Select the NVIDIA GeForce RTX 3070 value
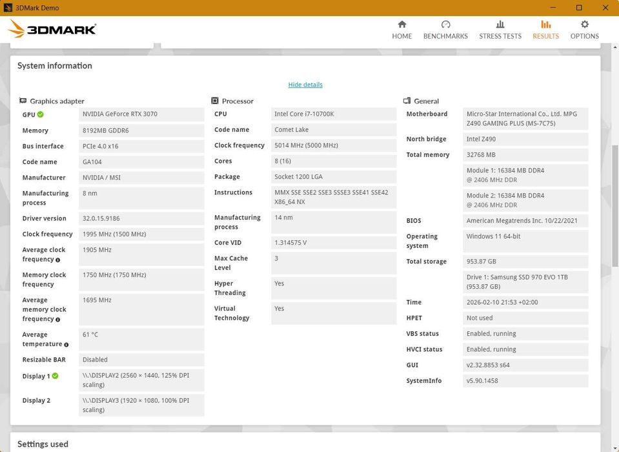This screenshot has width=619, height=452. click(141, 114)
